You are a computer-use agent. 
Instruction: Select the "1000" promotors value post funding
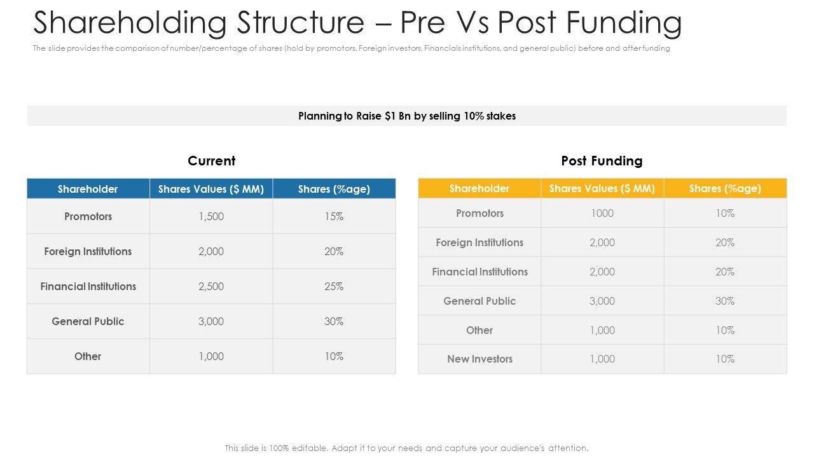(602, 213)
